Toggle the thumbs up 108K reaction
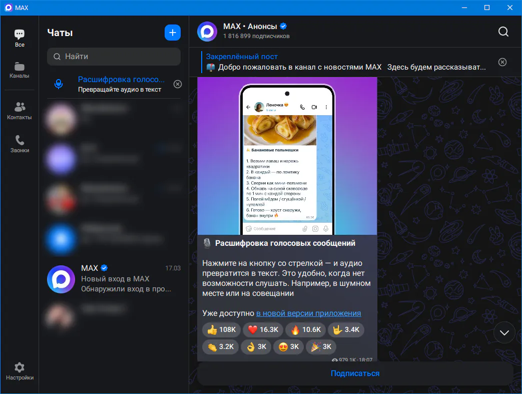 [221, 330]
